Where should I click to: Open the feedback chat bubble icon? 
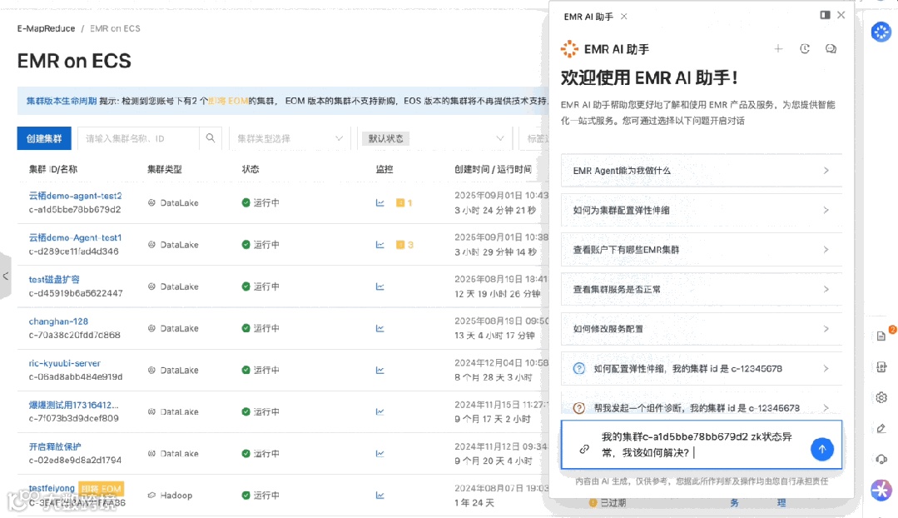[x=831, y=49]
